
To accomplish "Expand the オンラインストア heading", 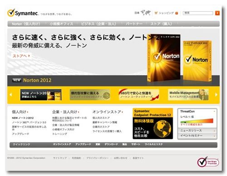I will point(108,112).
